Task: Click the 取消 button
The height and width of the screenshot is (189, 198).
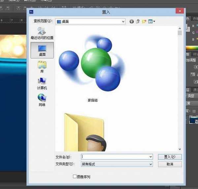Action: point(170,164)
